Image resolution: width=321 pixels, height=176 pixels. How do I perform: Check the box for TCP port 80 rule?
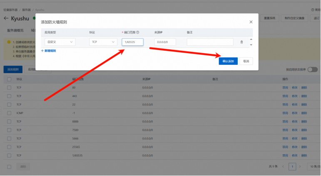[x=9, y=88]
